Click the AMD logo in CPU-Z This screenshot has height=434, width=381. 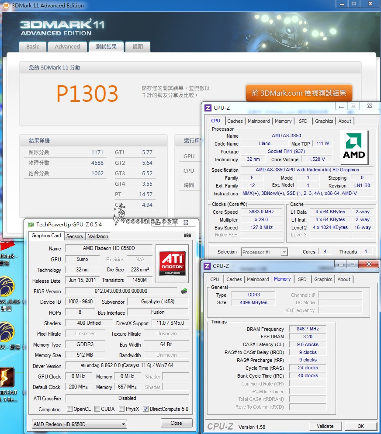tap(354, 147)
